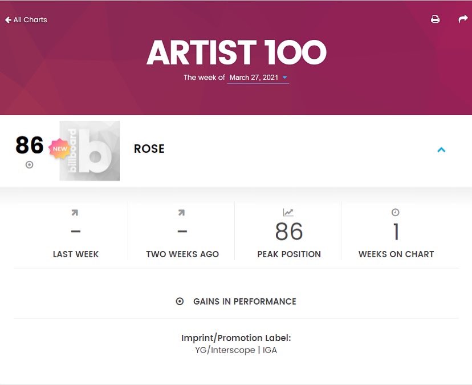Image resolution: width=472 pixels, height=385 pixels.
Task: Click the NEW badge next to rank 86
Action: [x=60, y=149]
